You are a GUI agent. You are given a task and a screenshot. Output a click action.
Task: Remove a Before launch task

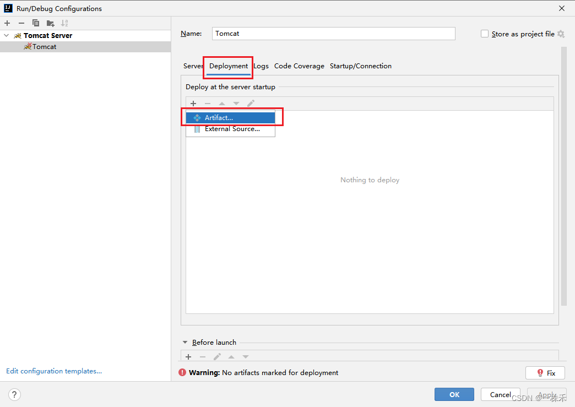203,357
